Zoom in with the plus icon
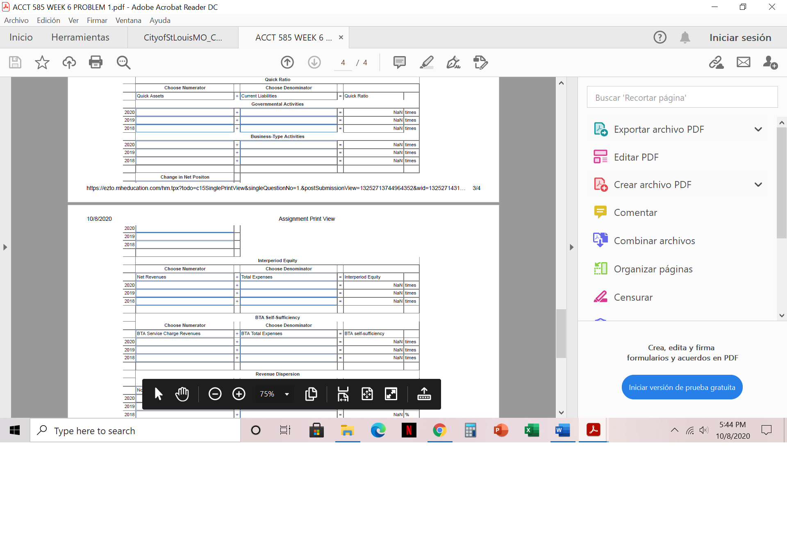This screenshot has height=537, width=787. click(239, 394)
